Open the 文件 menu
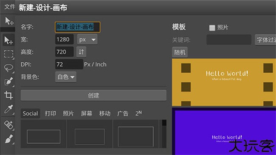 [9, 7]
